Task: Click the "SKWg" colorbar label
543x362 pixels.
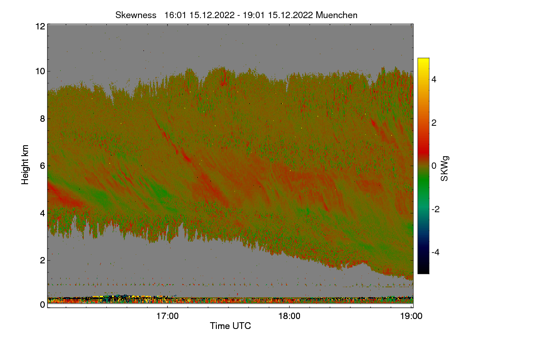Action: click(x=445, y=169)
